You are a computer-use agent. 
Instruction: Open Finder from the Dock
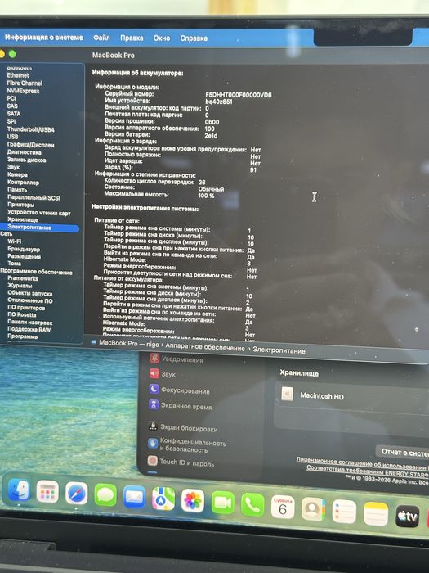coord(19,490)
